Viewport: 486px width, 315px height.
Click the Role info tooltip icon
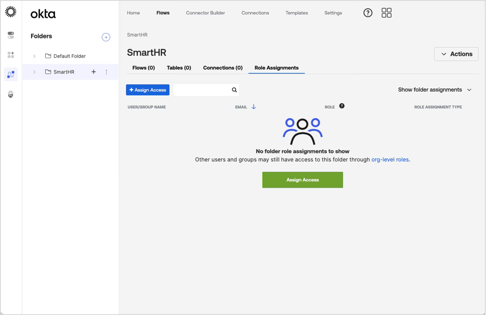pos(342,106)
